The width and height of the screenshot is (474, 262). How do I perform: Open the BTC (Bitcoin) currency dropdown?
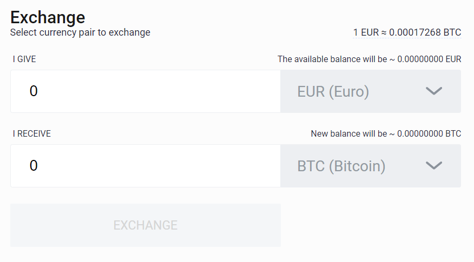pos(371,166)
